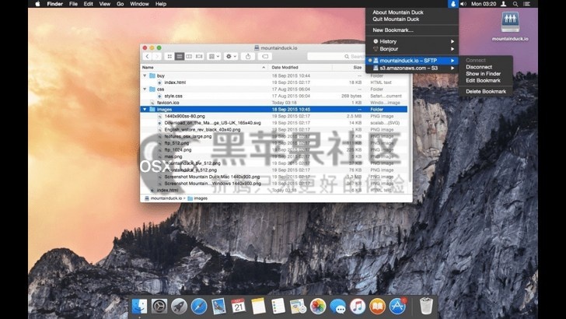Viewport: 566px width, 319px height.
Task: Open the File menu
Action: click(x=73, y=4)
